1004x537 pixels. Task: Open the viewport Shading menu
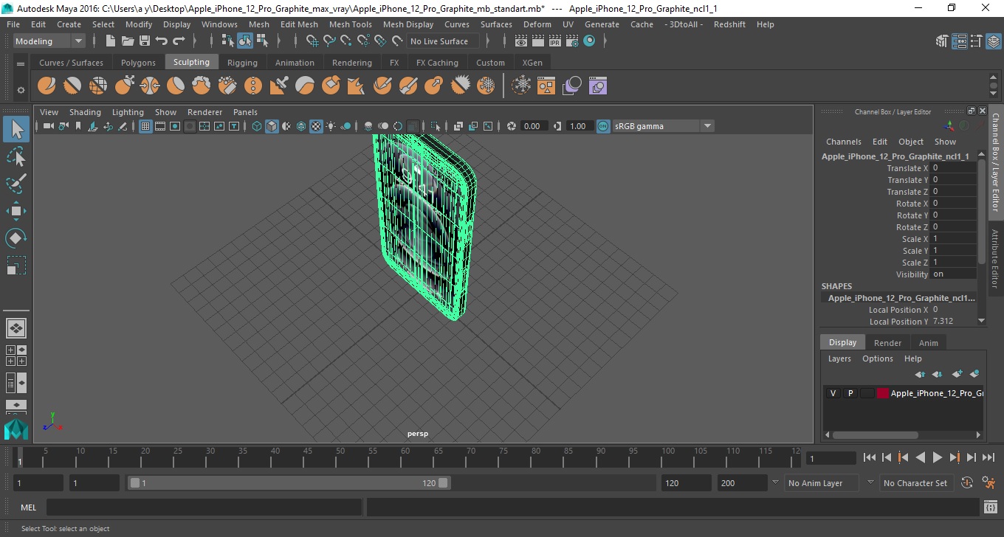click(85, 112)
